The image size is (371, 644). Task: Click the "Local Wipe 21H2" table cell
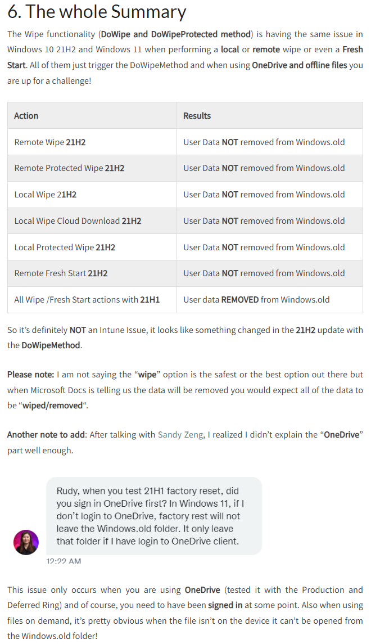[46, 195]
